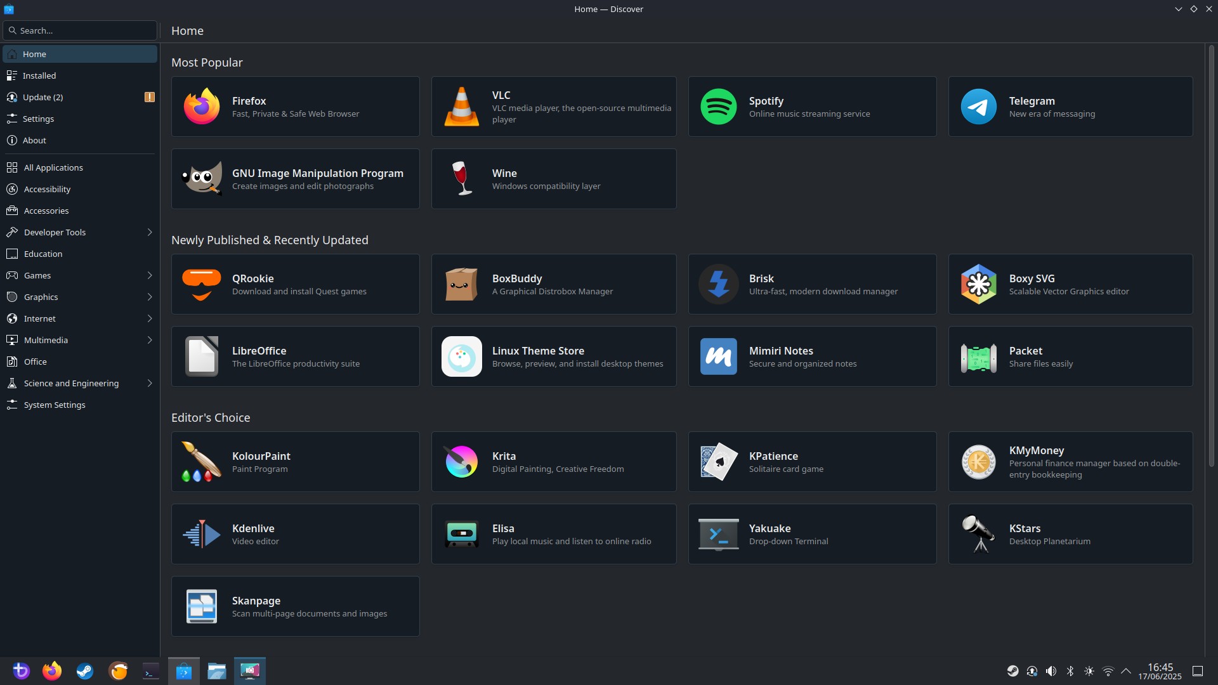The image size is (1218, 685).
Task: Open the Education category
Action: click(80, 254)
